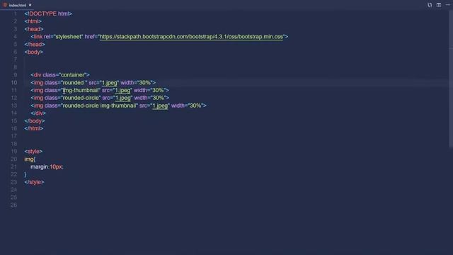
Task: Close the index.html tab
Action: 30,5
